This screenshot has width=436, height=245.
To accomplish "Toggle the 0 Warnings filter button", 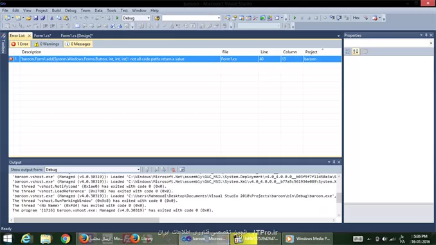I will 47,44.
